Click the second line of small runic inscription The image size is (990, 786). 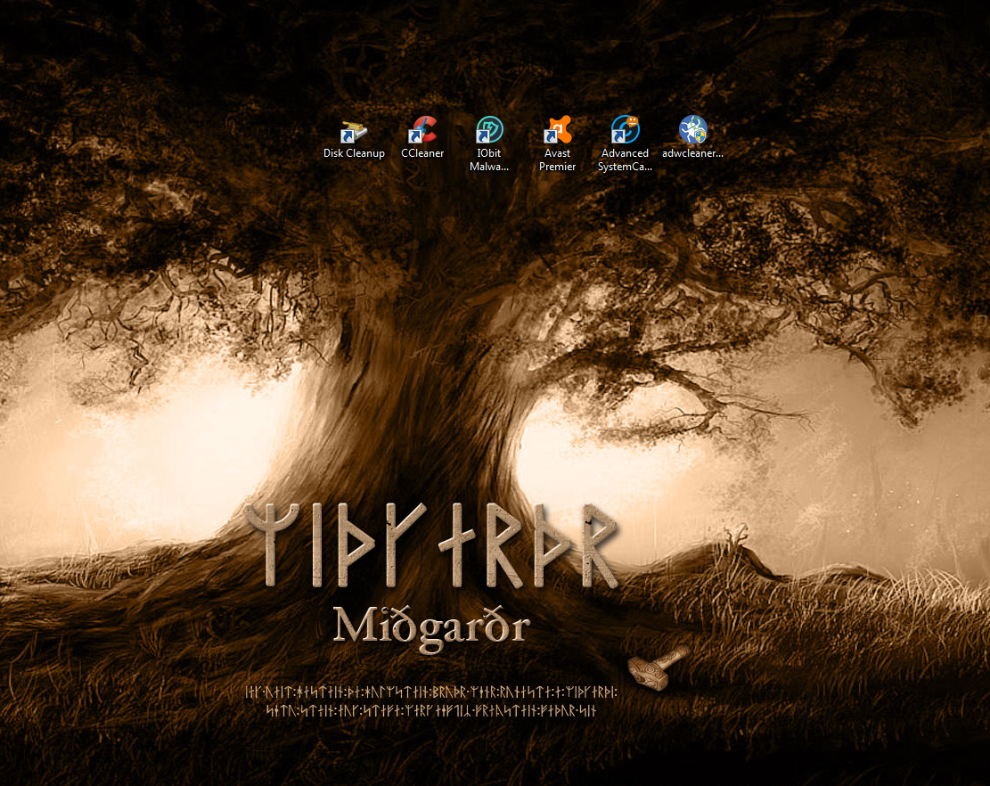point(431,711)
